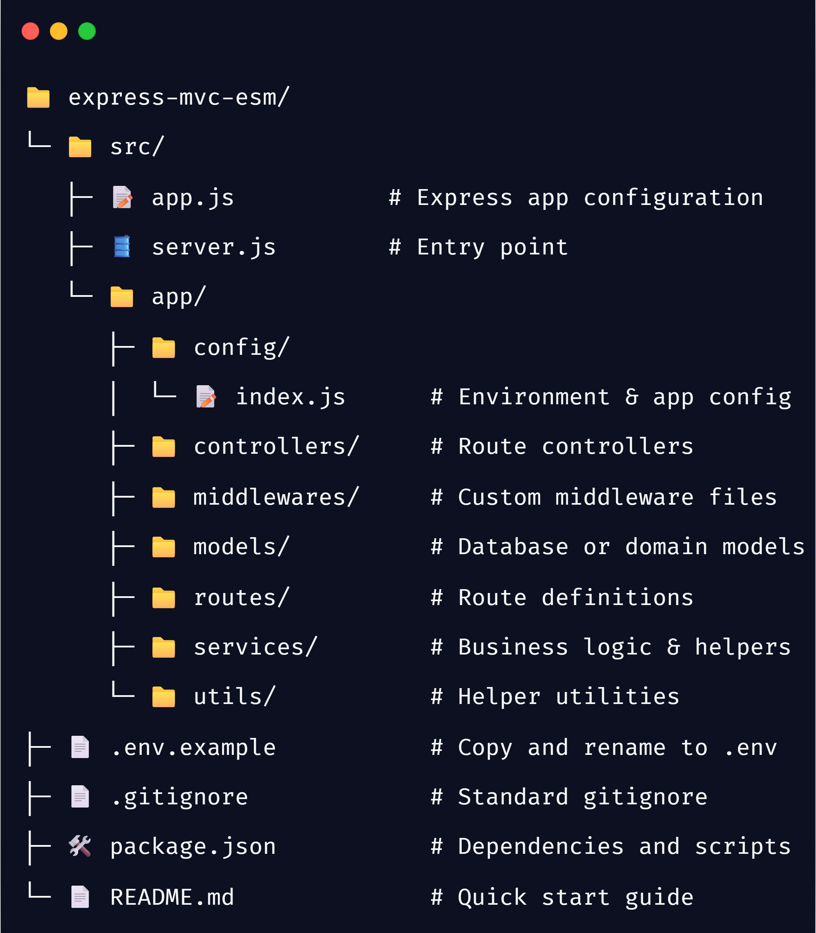Click the green zoom traffic light button
The width and height of the screenshot is (816, 933).
pyautogui.click(x=87, y=31)
